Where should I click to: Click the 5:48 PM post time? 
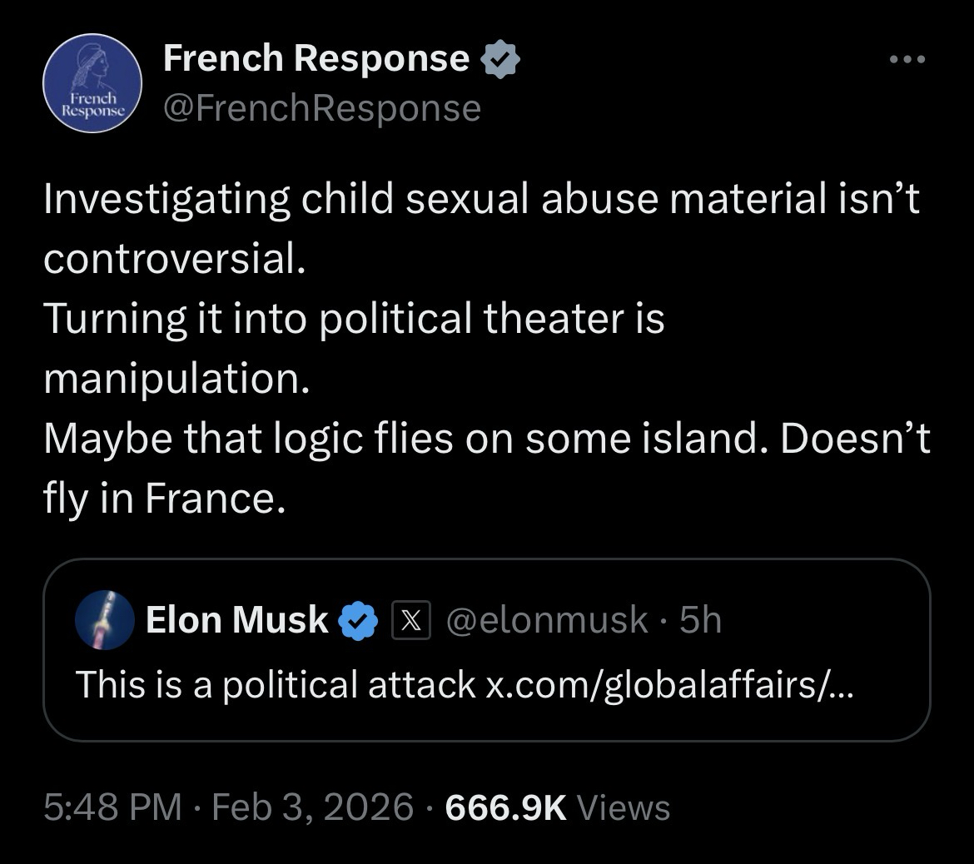[112, 807]
